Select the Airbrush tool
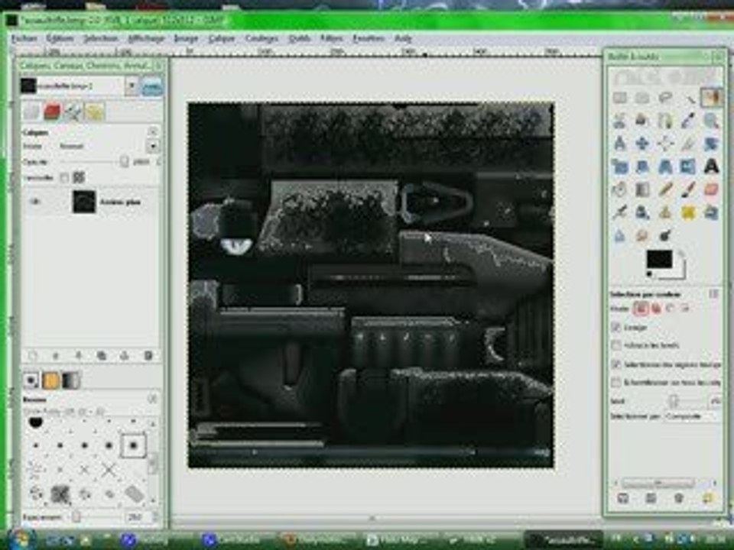This screenshot has width=734, height=550. 620,212
